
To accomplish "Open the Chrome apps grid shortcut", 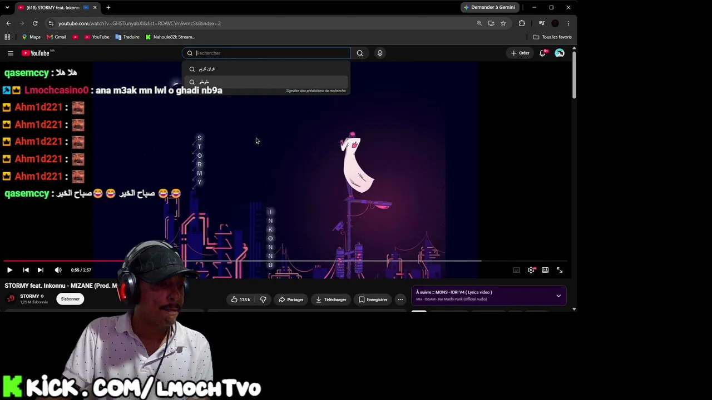I will click(7, 37).
